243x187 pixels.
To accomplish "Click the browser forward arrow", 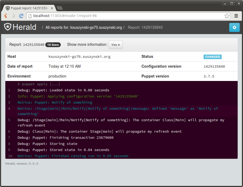I will [x=14, y=16].
